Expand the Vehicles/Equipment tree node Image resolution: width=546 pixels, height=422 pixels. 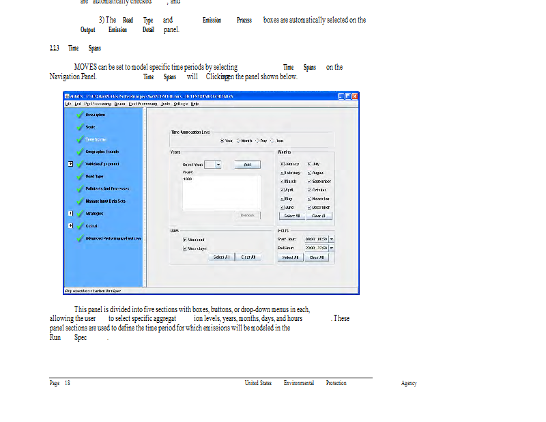[x=70, y=164]
